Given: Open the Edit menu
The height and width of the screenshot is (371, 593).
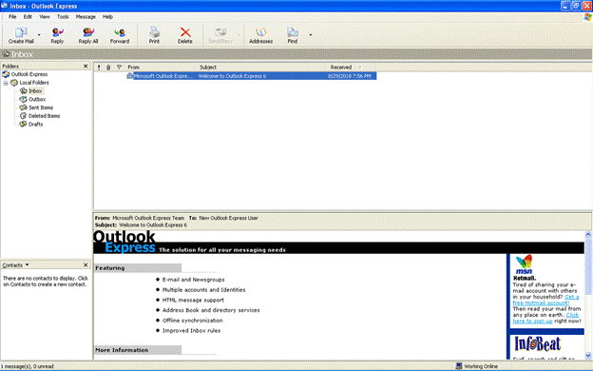Looking at the screenshot, I should [x=28, y=17].
